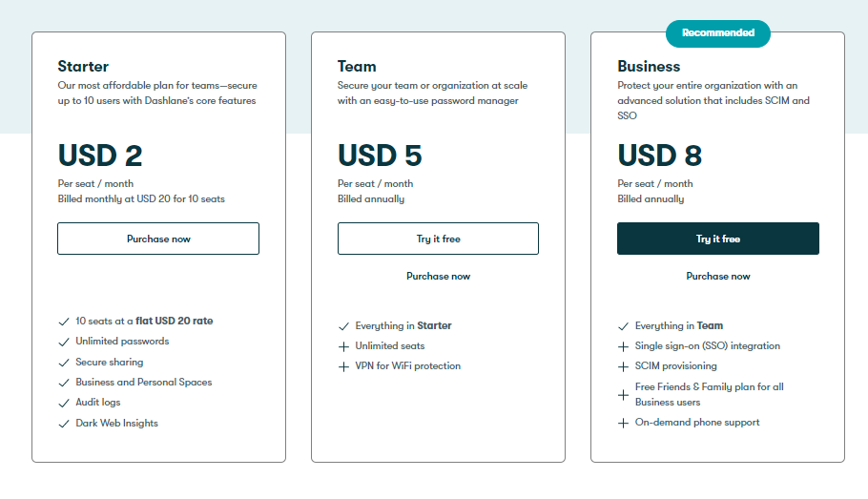
Task: Open Purchase now link under Business plan
Action: [718, 276]
